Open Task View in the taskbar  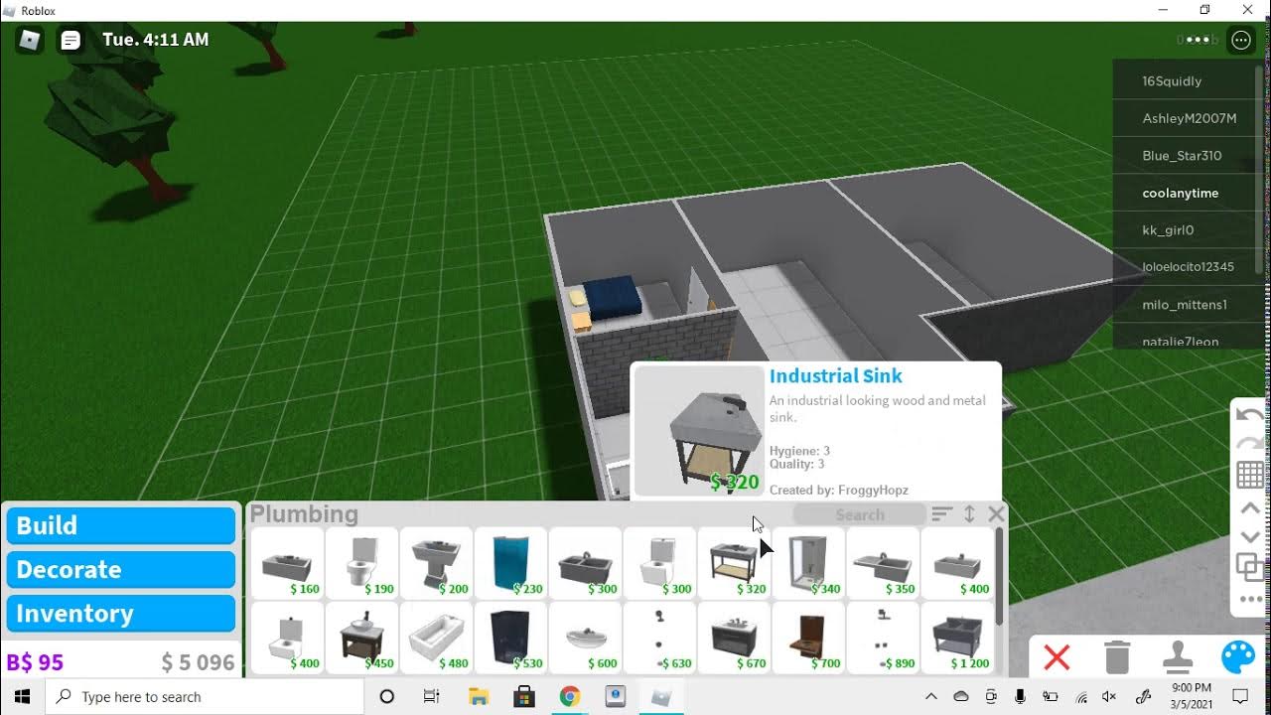tap(432, 696)
